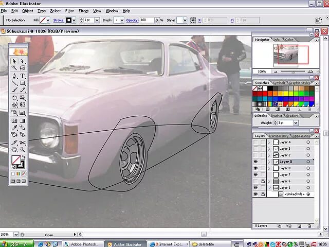Select the Slice tool

[14, 143]
